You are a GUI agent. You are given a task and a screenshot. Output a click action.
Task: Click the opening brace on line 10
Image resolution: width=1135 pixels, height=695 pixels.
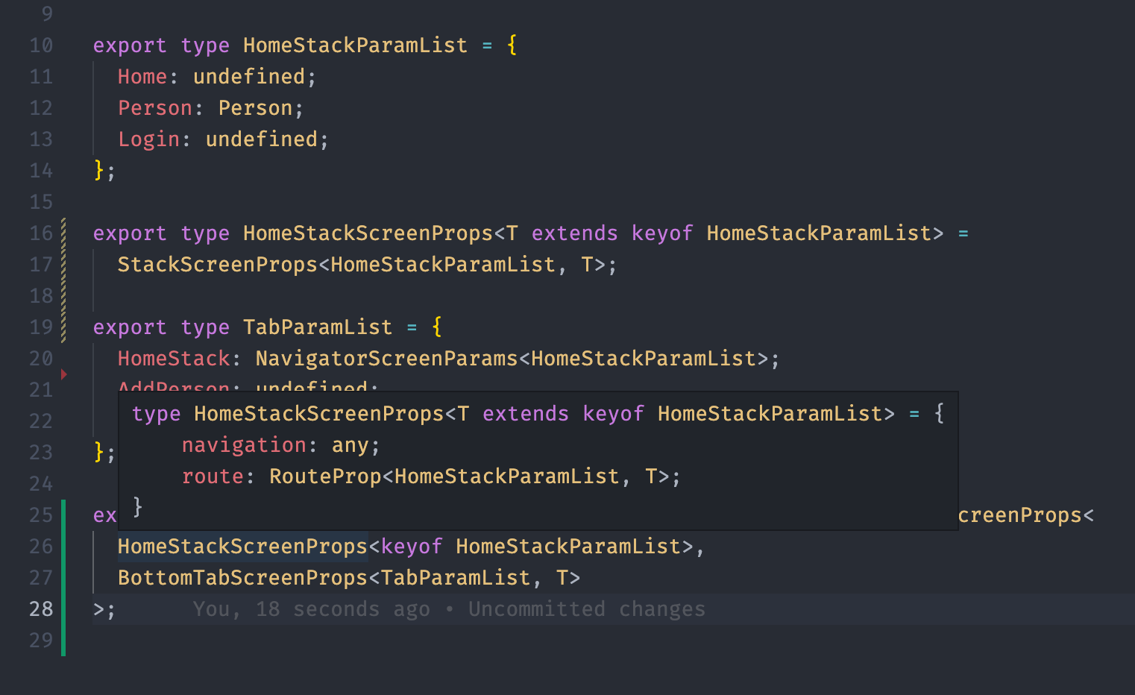click(512, 45)
